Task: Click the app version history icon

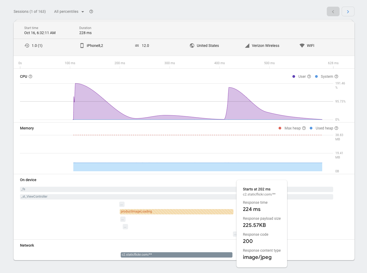Action: 27,46
